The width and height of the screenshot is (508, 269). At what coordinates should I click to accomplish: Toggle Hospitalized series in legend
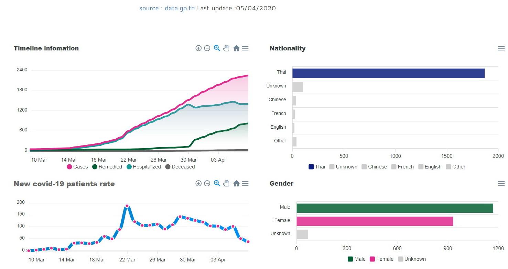(144, 167)
